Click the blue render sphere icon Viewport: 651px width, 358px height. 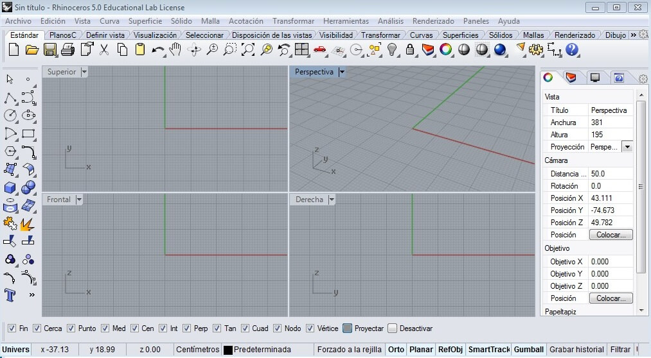500,50
